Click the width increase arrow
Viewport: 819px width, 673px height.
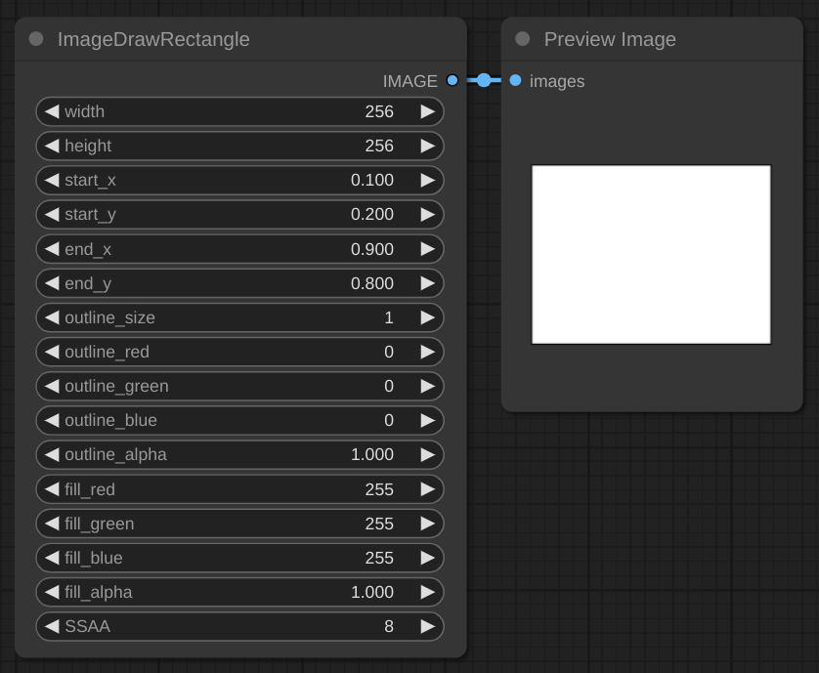427,111
